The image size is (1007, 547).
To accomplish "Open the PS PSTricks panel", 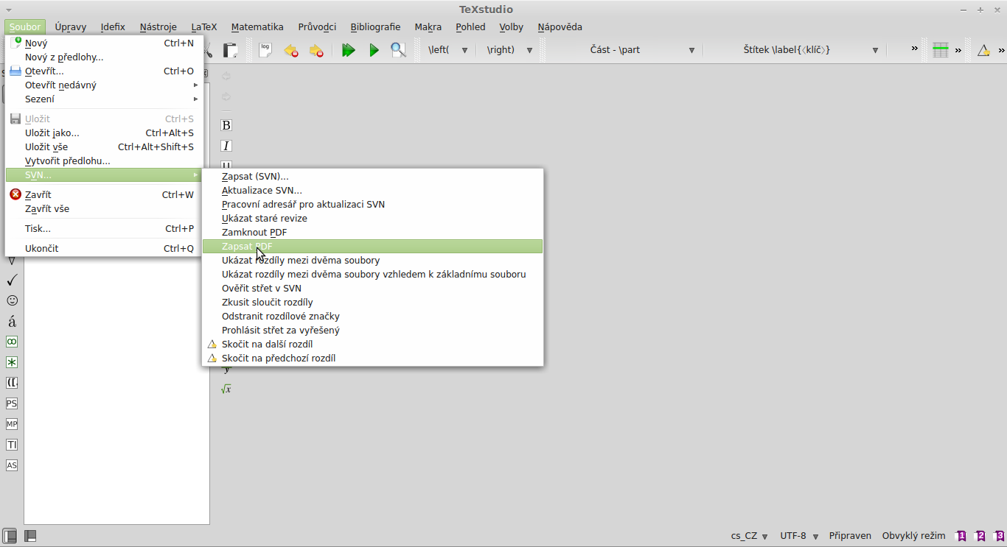I will click(12, 403).
